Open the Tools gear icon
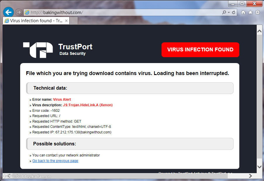Viewport: 264px width, 181px height. click(x=258, y=13)
